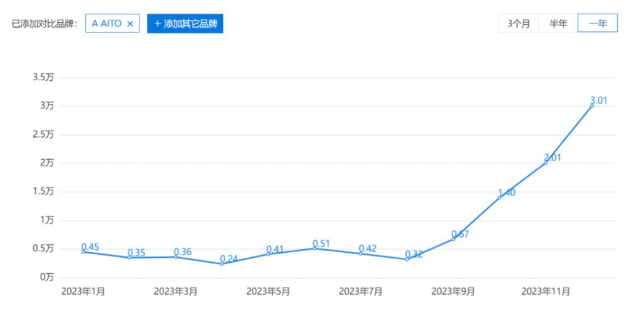632x309 pixels.
Task: Click the 0.36 data point for March
Action: (176, 257)
